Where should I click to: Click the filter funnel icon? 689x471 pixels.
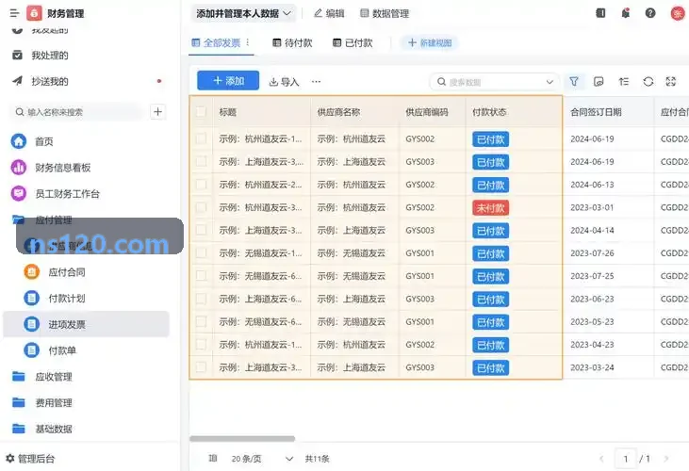tap(574, 82)
